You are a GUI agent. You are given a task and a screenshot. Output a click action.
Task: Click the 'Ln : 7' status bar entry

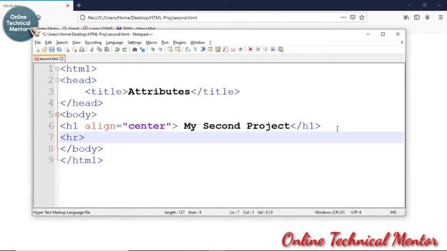coord(235,212)
